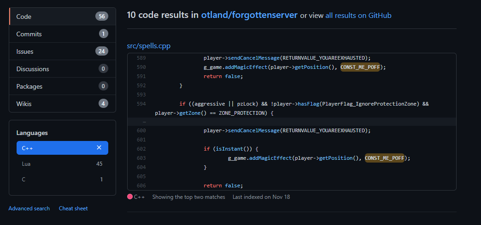The image size is (481, 225).
Task: Open the Discussions results tab
Action: point(63,69)
